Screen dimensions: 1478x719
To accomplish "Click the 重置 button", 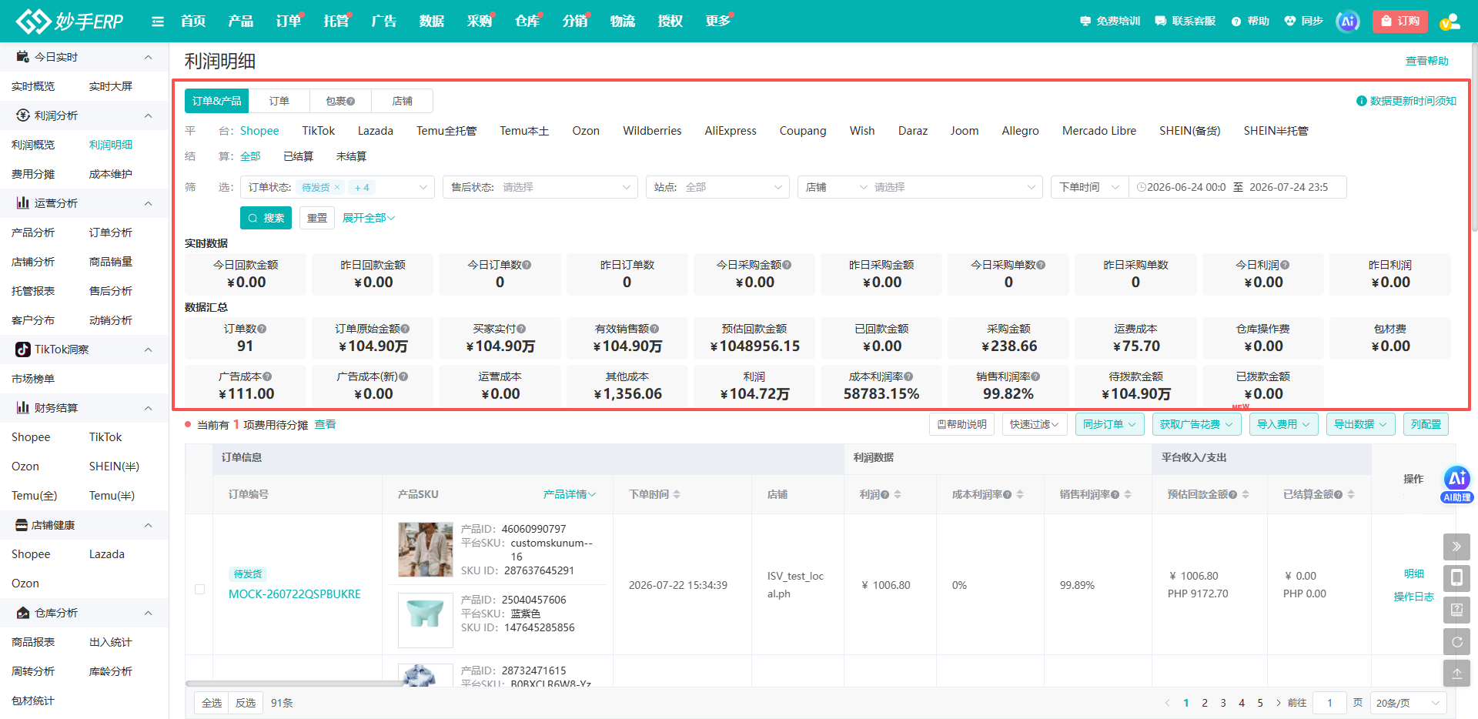I will 317,218.
